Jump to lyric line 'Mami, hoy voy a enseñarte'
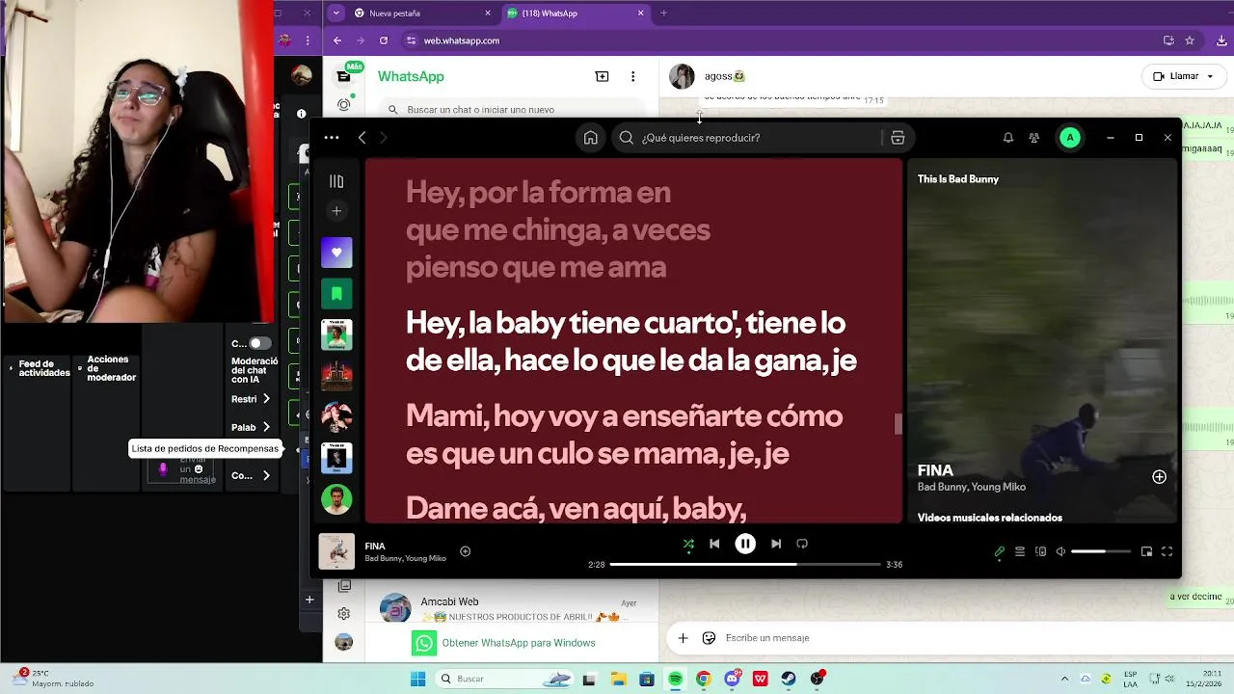 tap(624, 435)
